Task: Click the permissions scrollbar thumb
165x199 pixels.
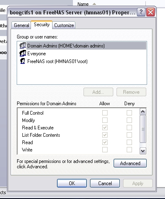Action: coord(143,129)
